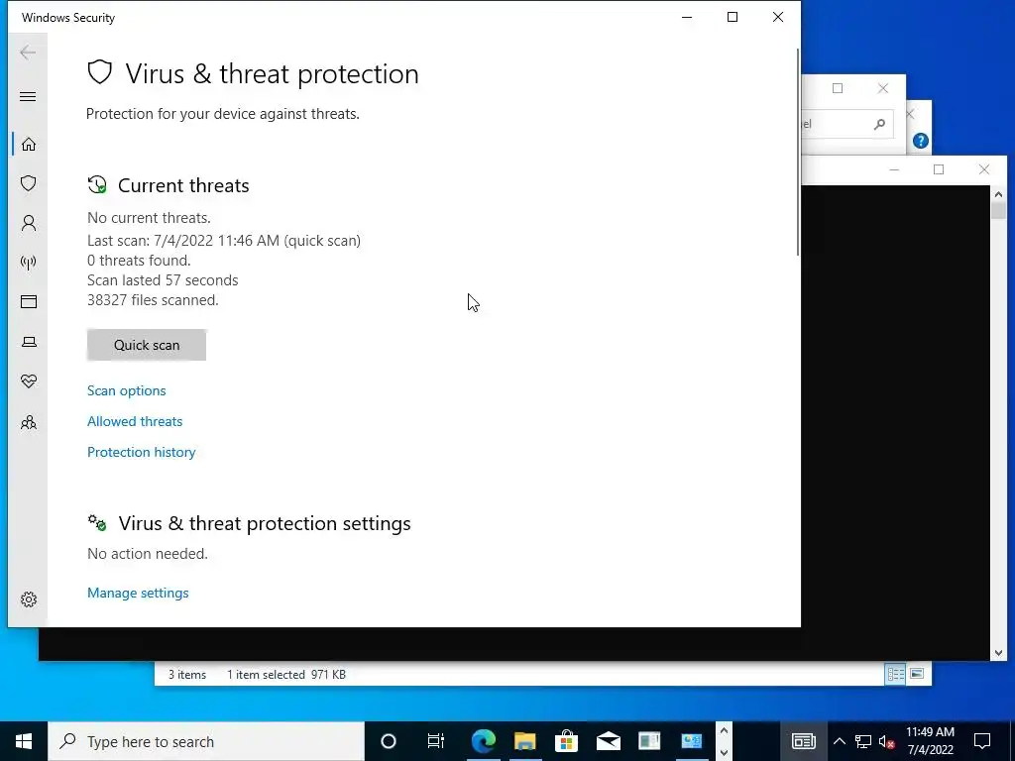The width and height of the screenshot is (1015, 761).
Task: Show hidden system tray icons
Action: click(x=840, y=741)
